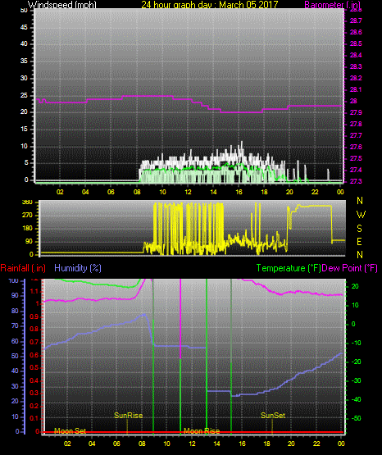Click the 28.7 barometer axis value
The image size is (382, 455).
[356, 20]
